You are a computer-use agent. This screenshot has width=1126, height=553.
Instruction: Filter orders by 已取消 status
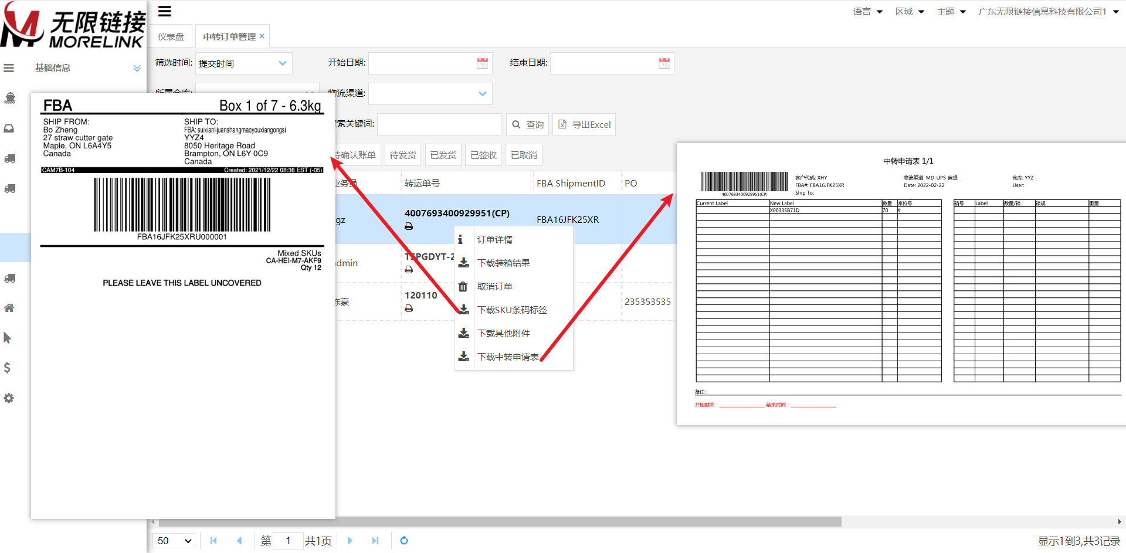(x=524, y=155)
